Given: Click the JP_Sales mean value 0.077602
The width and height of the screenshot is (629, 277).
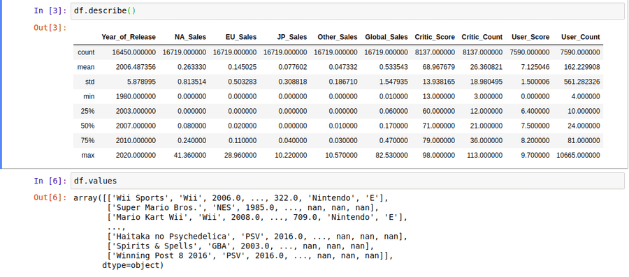Looking at the screenshot, I should [293, 67].
